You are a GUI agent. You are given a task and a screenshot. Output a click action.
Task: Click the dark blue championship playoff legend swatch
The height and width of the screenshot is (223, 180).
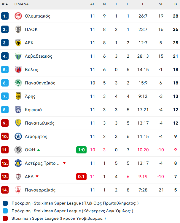[x=5, y=203]
